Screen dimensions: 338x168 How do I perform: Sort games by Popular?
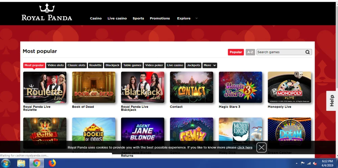(x=236, y=52)
